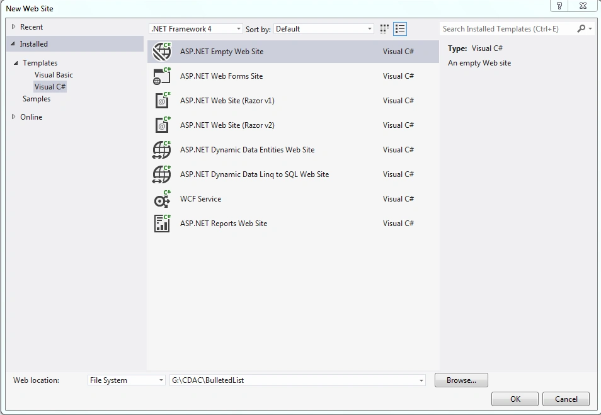Click the Type: Visual C# details line
The image size is (601, 415).
coord(475,48)
